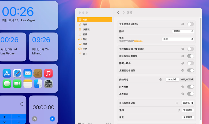Click the small Las Vegas clock widget
Screen dimensions: 209x124
13,47
